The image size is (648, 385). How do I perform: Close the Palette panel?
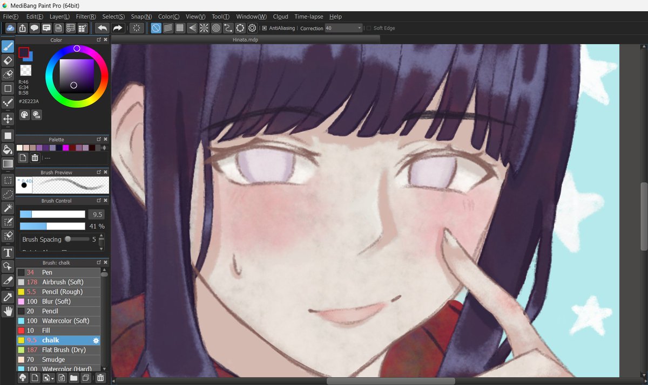coord(105,139)
